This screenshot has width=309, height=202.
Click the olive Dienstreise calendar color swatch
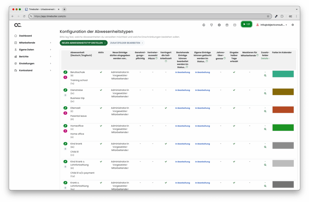click(283, 92)
